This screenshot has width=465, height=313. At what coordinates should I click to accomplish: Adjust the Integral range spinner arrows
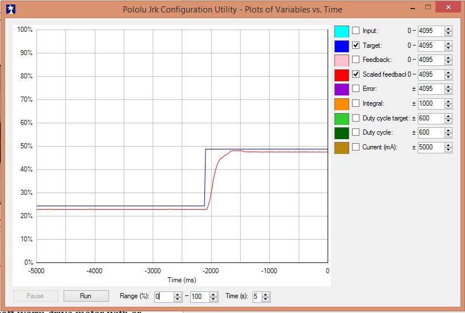pyautogui.click(x=449, y=103)
